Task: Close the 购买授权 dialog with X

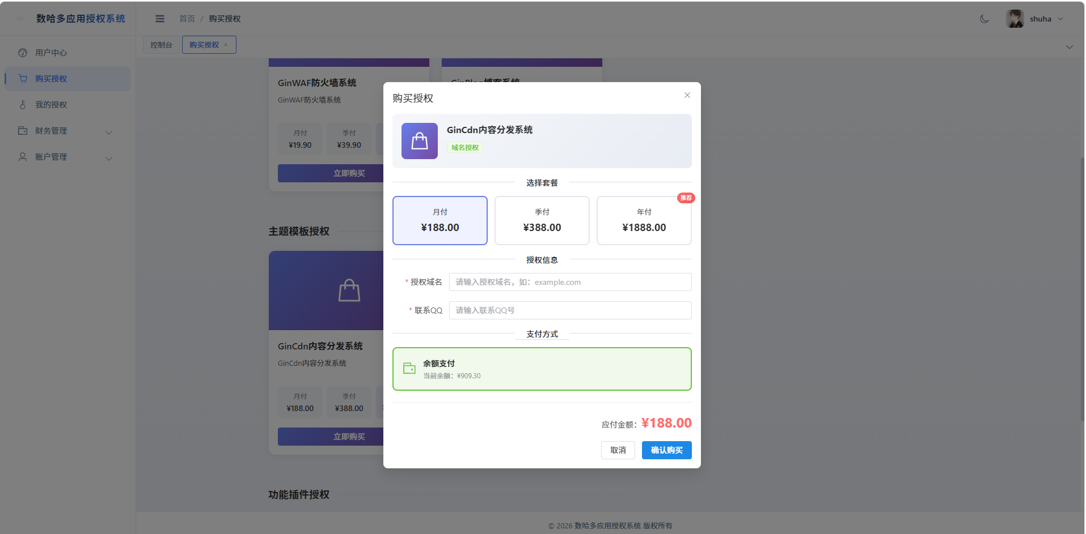Action: click(x=687, y=95)
